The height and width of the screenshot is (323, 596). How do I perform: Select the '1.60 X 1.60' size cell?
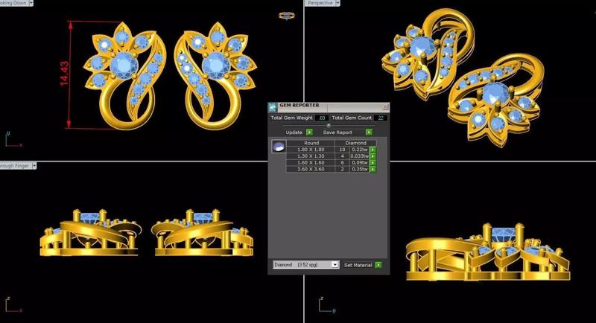click(x=311, y=162)
